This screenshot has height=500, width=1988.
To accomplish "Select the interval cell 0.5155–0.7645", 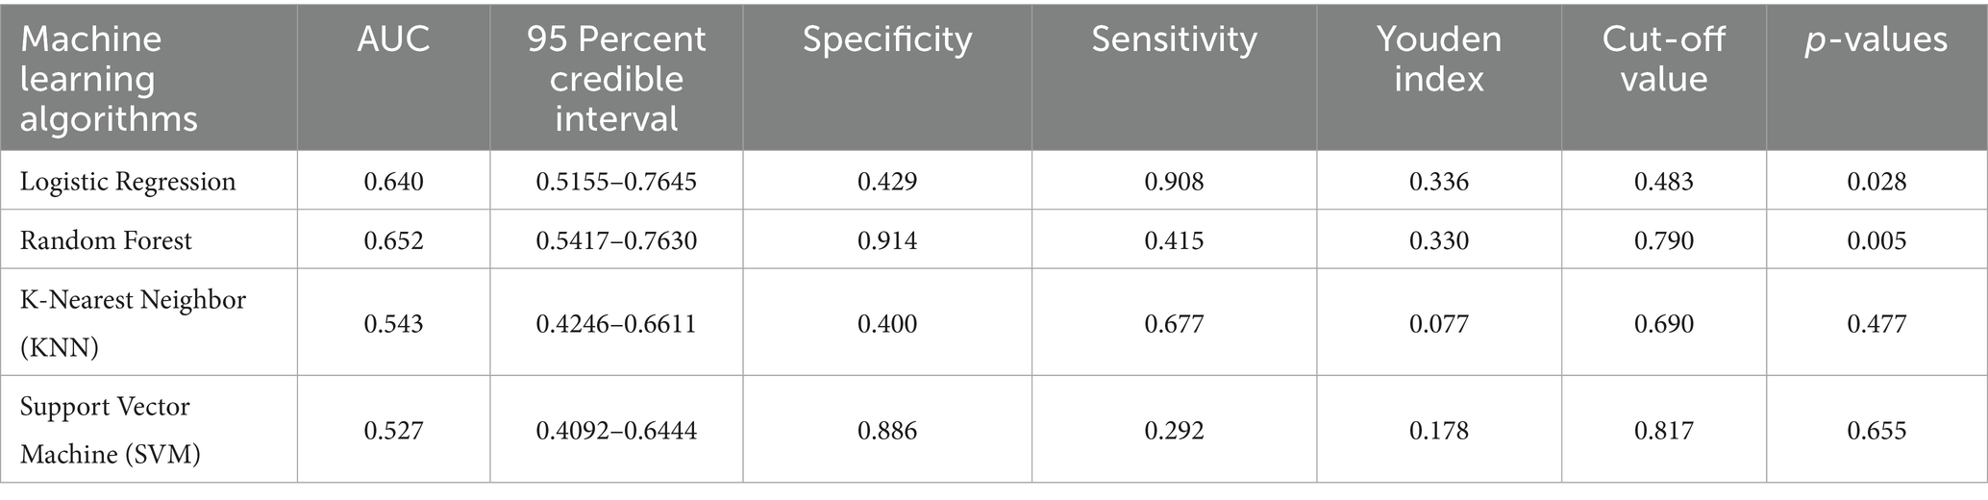I will 616,182.
